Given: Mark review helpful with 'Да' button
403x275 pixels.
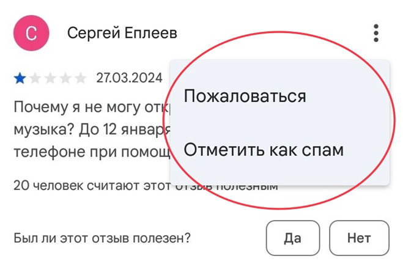Looking at the screenshot, I should tap(293, 238).
